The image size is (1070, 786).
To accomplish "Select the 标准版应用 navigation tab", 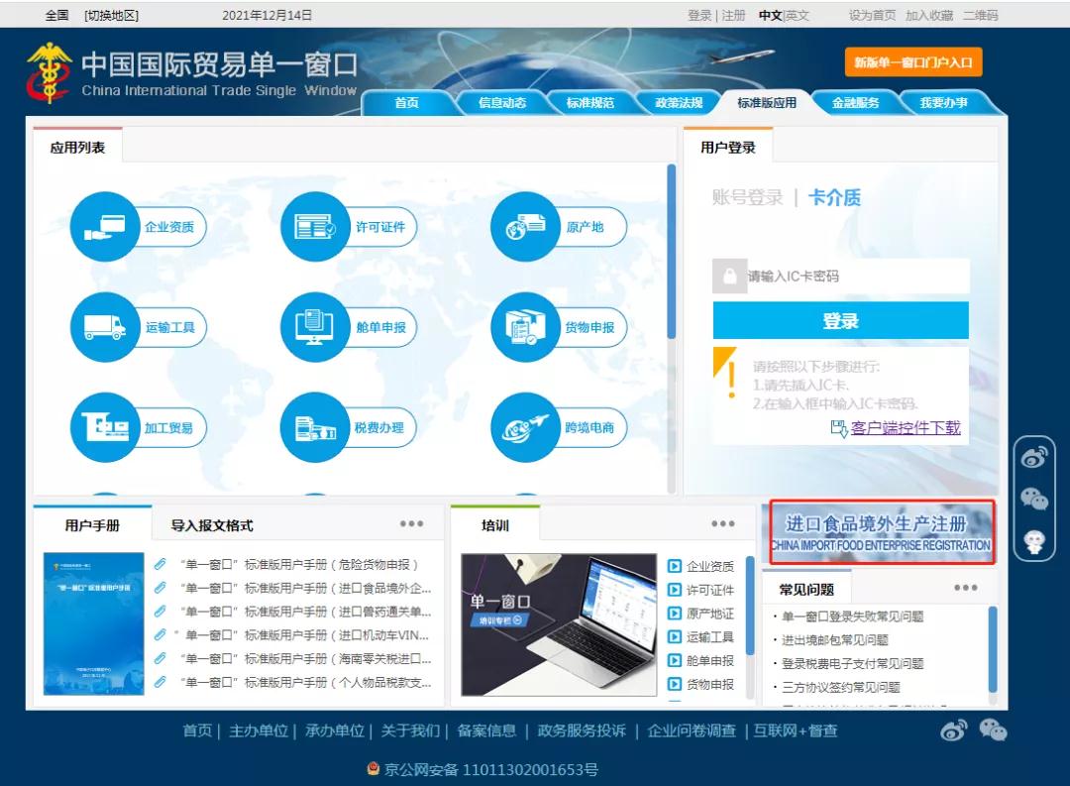I will (766, 102).
